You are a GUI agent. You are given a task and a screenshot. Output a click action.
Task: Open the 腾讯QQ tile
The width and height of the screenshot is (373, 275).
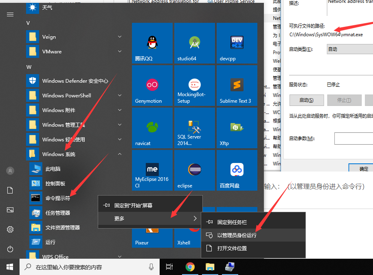coord(152,43)
